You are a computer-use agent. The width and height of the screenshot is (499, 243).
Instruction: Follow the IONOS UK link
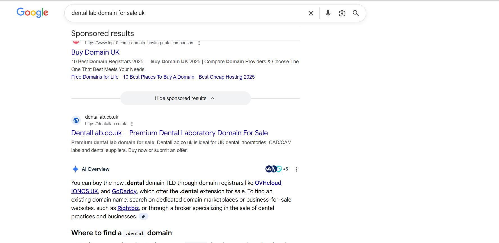tap(84, 191)
